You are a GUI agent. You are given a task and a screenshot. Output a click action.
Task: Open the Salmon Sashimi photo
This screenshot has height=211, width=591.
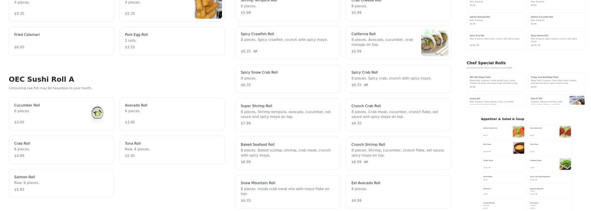click(x=518, y=132)
